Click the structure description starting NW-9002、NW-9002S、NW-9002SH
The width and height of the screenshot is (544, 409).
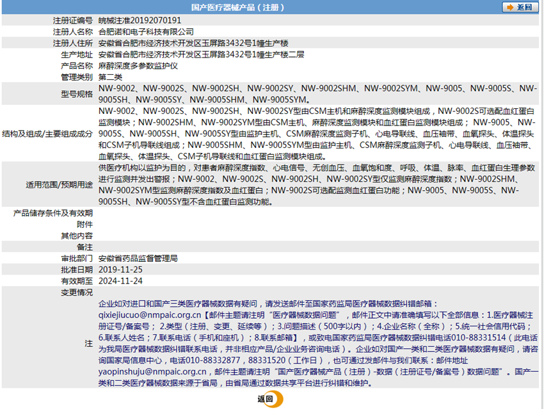coord(317,134)
